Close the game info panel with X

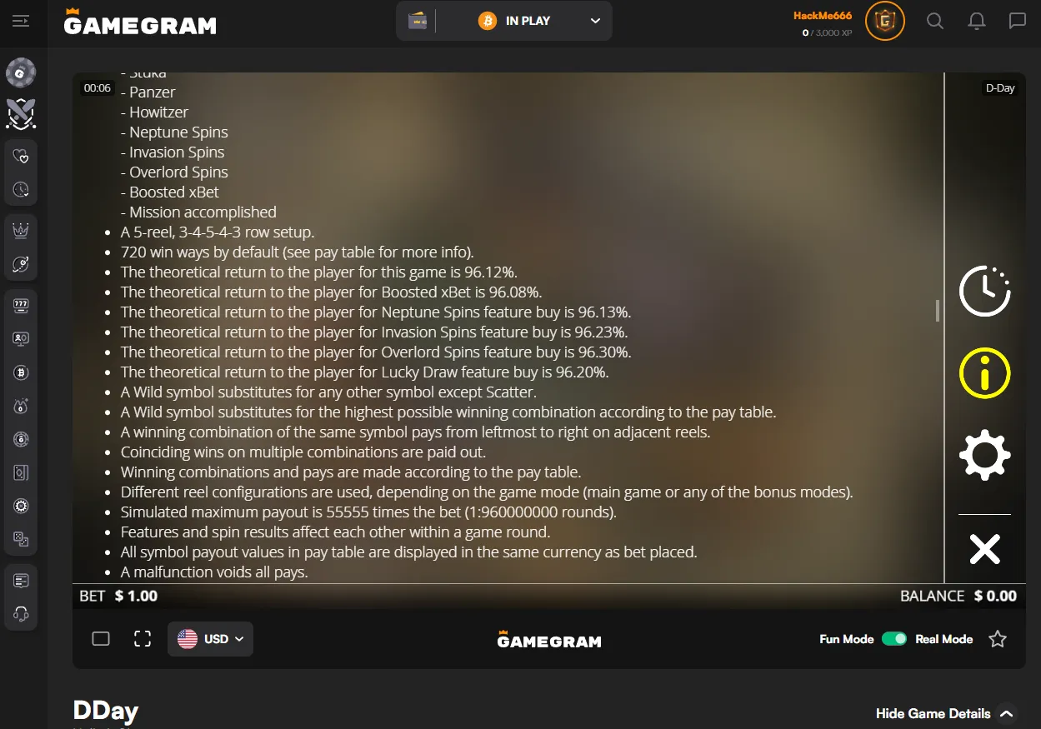click(x=984, y=549)
